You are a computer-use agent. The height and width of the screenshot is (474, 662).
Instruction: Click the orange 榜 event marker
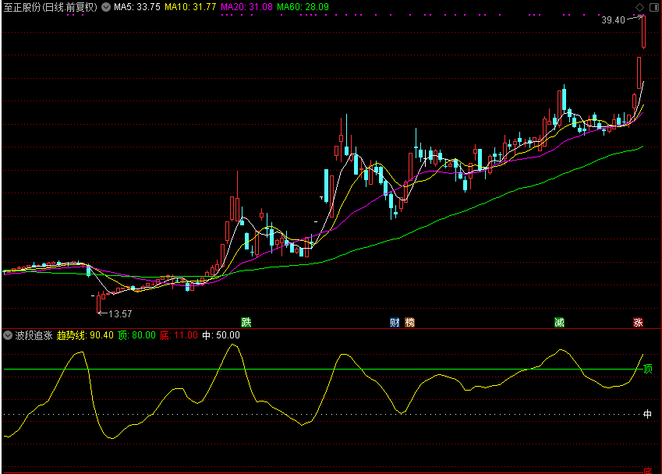click(x=410, y=323)
